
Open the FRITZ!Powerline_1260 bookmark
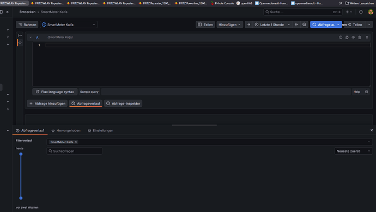(191, 3)
